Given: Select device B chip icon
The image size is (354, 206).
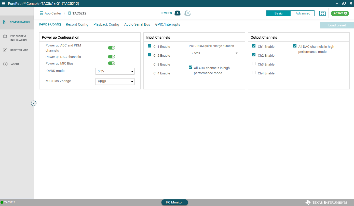Looking at the screenshot, I should coord(187,13).
